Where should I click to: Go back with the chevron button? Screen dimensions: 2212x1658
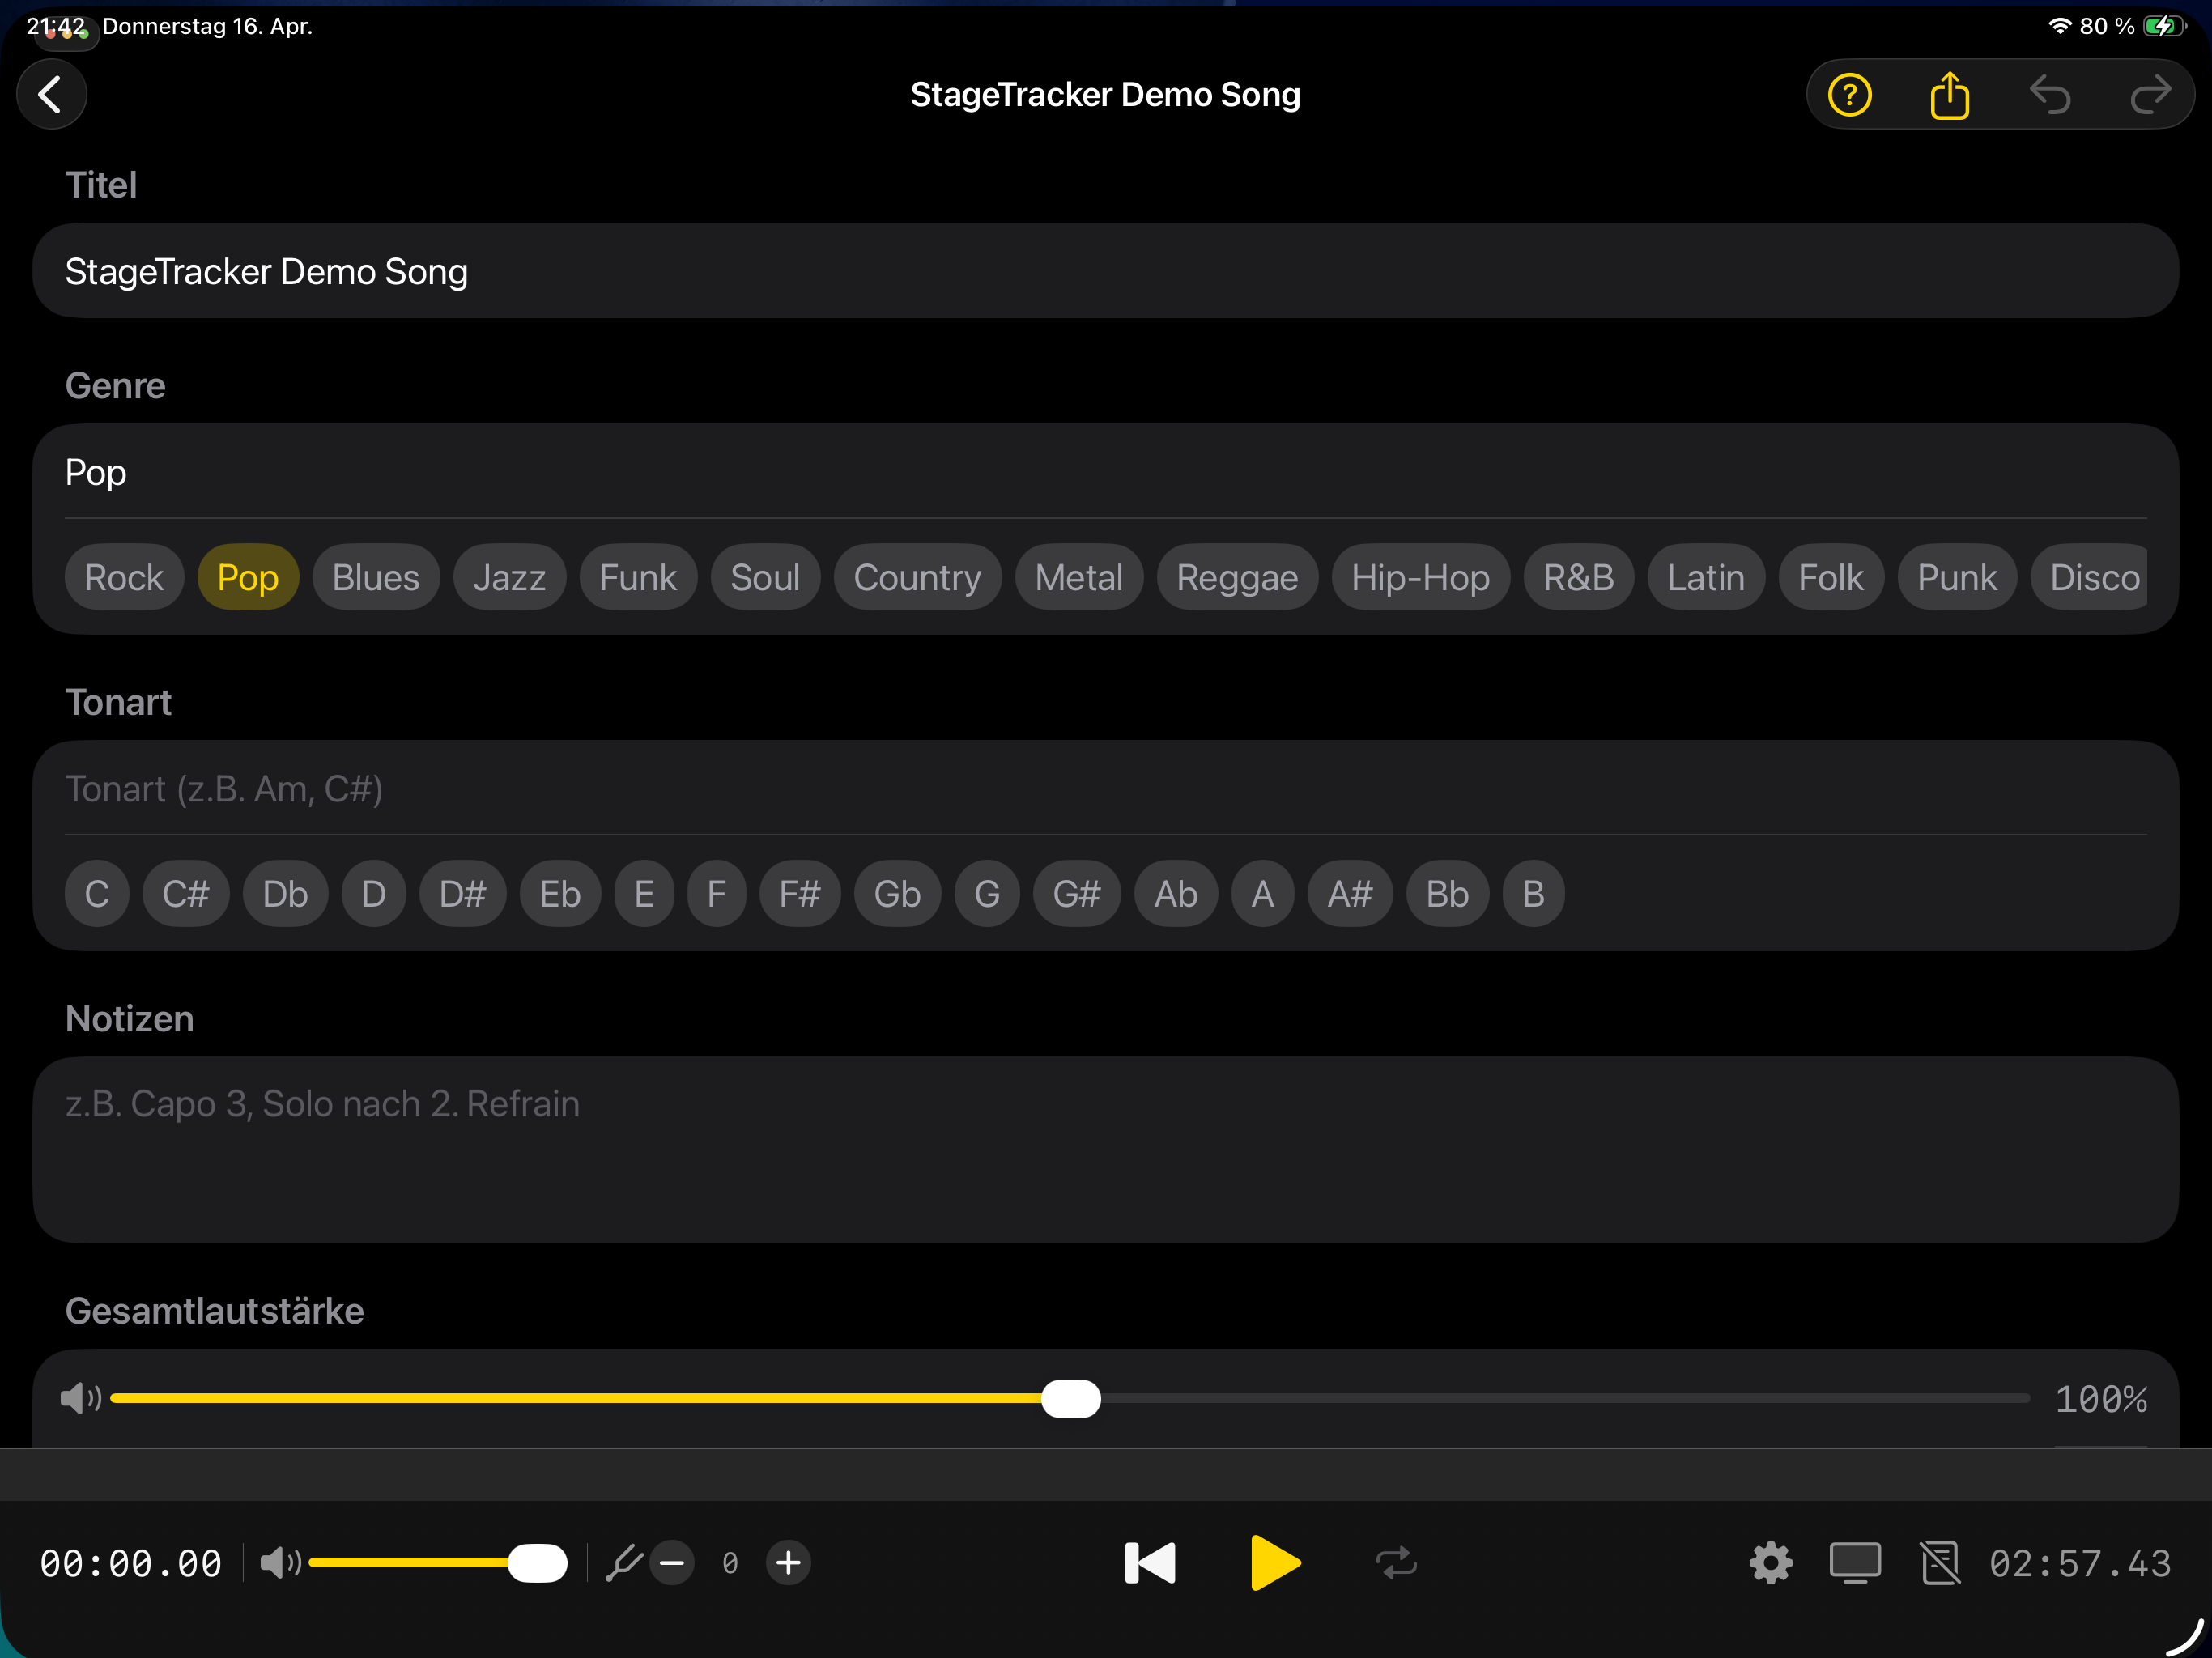tap(51, 95)
